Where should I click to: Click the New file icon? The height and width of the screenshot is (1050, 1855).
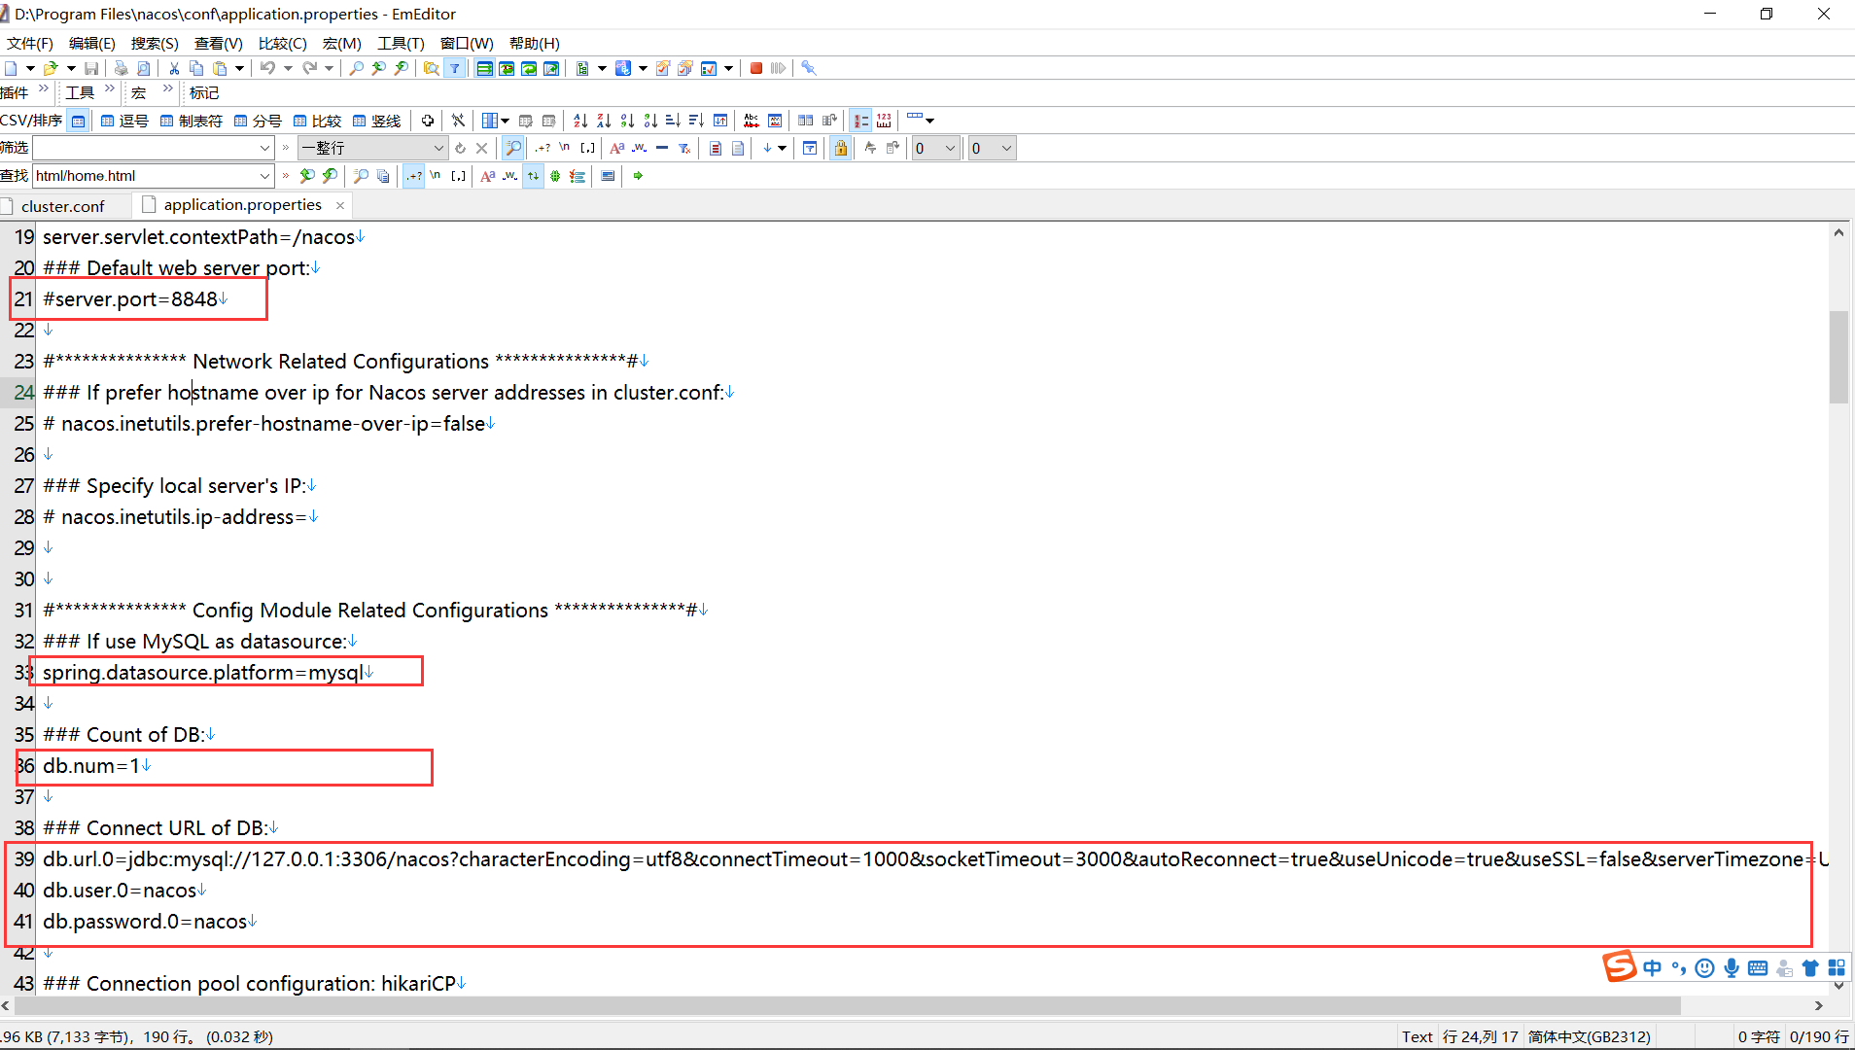(11, 68)
